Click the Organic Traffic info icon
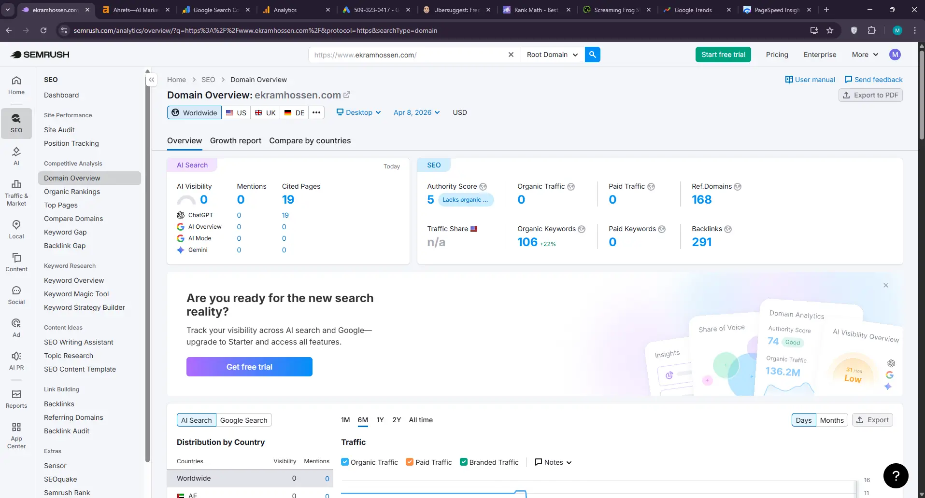This screenshot has width=925, height=498. tap(571, 187)
